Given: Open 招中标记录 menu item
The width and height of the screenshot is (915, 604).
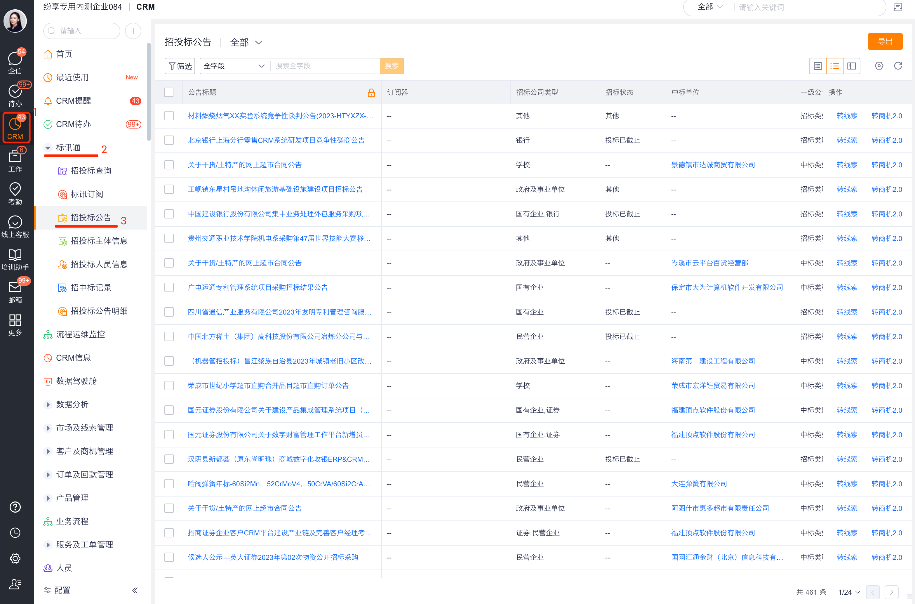Looking at the screenshot, I should tap(91, 288).
